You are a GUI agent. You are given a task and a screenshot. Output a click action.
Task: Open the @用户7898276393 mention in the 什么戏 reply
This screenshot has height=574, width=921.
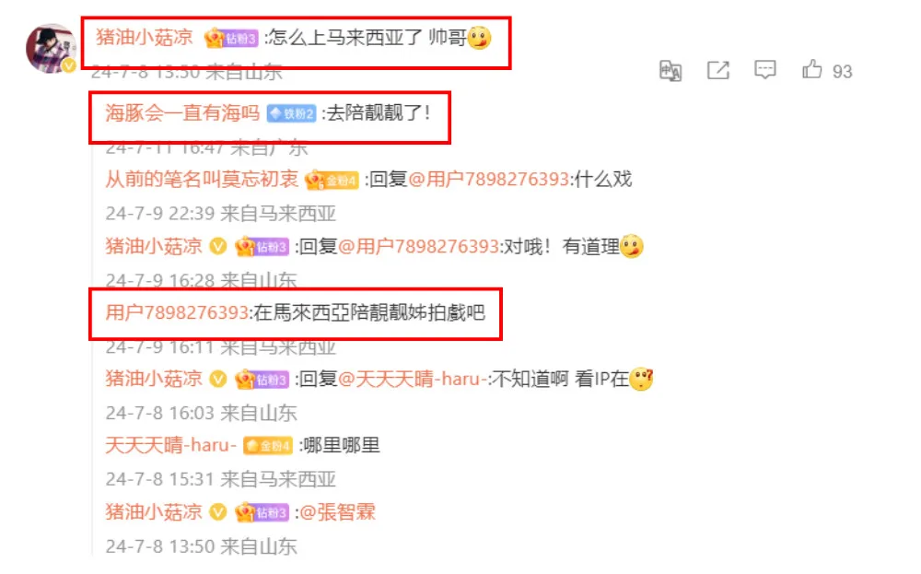pyautogui.click(x=489, y=179)
